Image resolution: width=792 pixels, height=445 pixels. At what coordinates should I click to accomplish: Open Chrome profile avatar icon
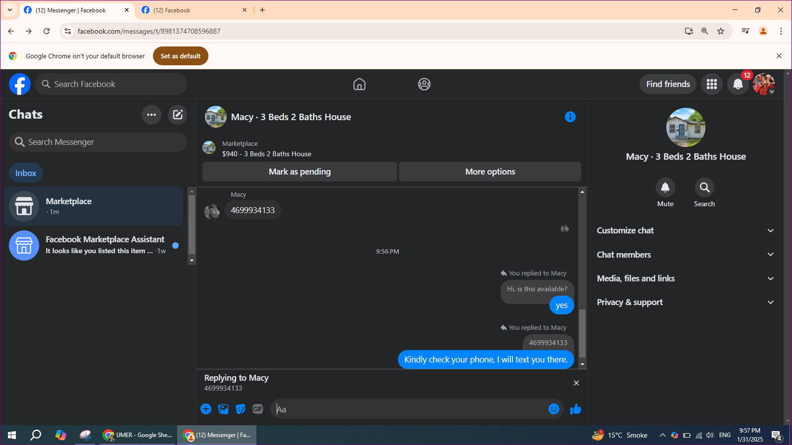763,31
